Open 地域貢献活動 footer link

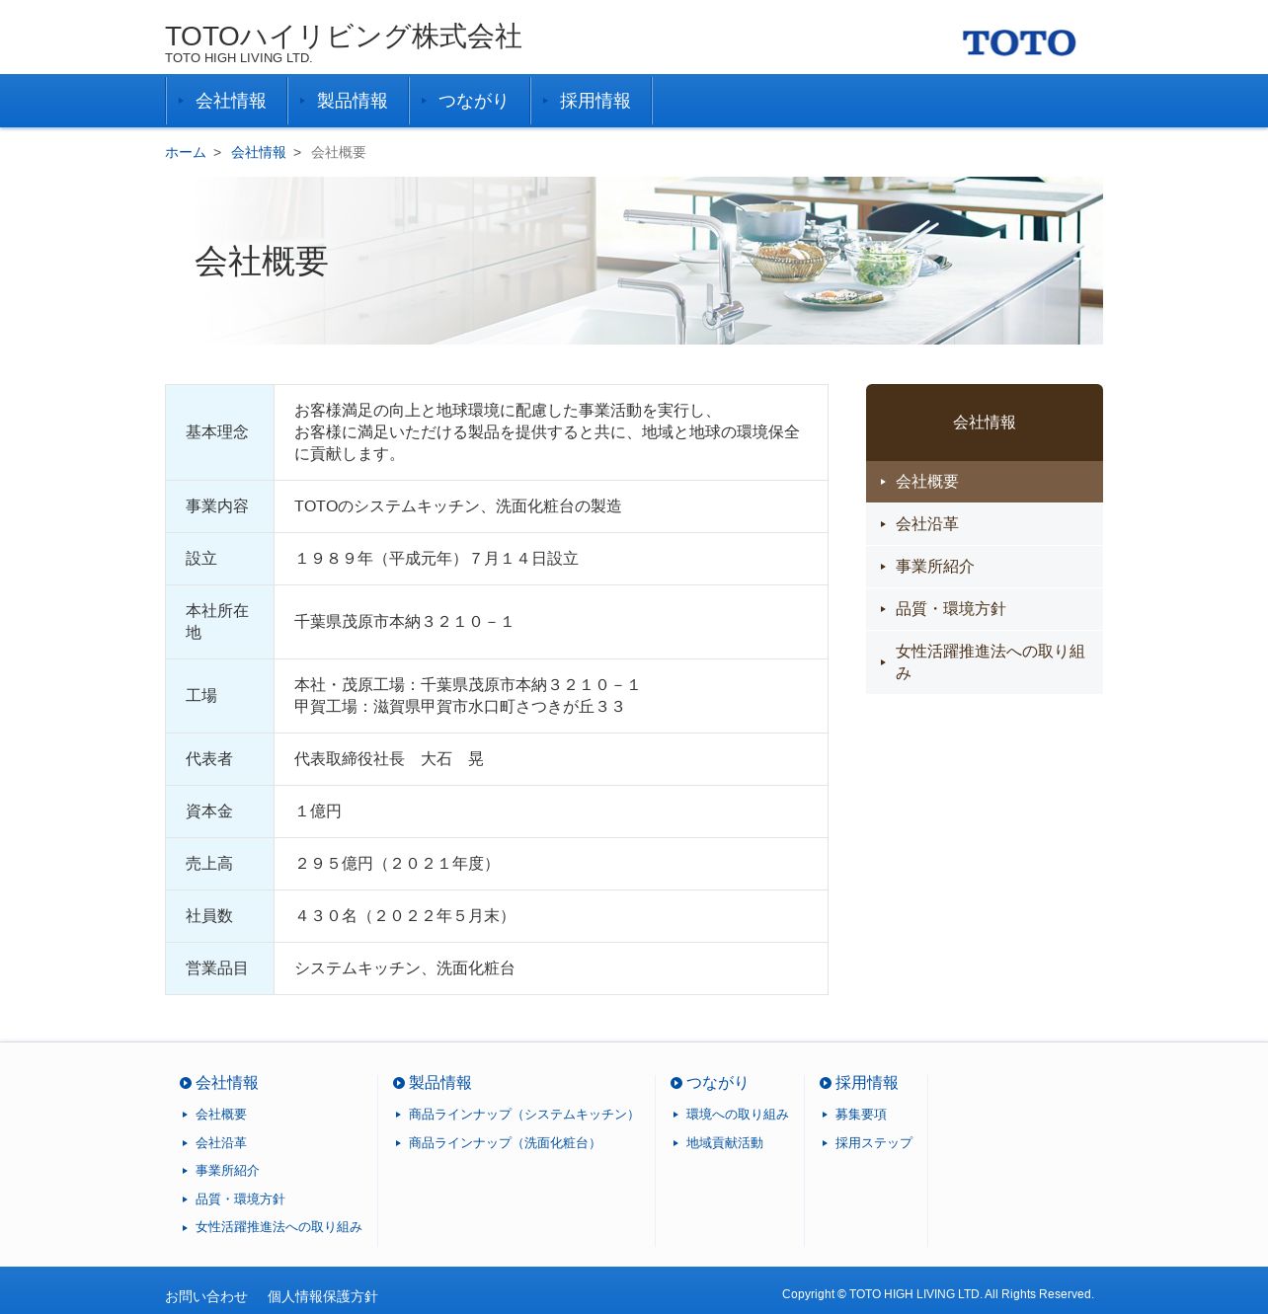tap(725, 1143)
